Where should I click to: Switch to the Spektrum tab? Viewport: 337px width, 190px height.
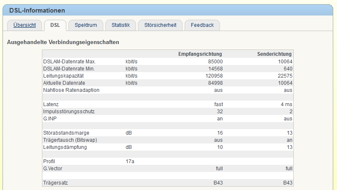tap(86, 25)
